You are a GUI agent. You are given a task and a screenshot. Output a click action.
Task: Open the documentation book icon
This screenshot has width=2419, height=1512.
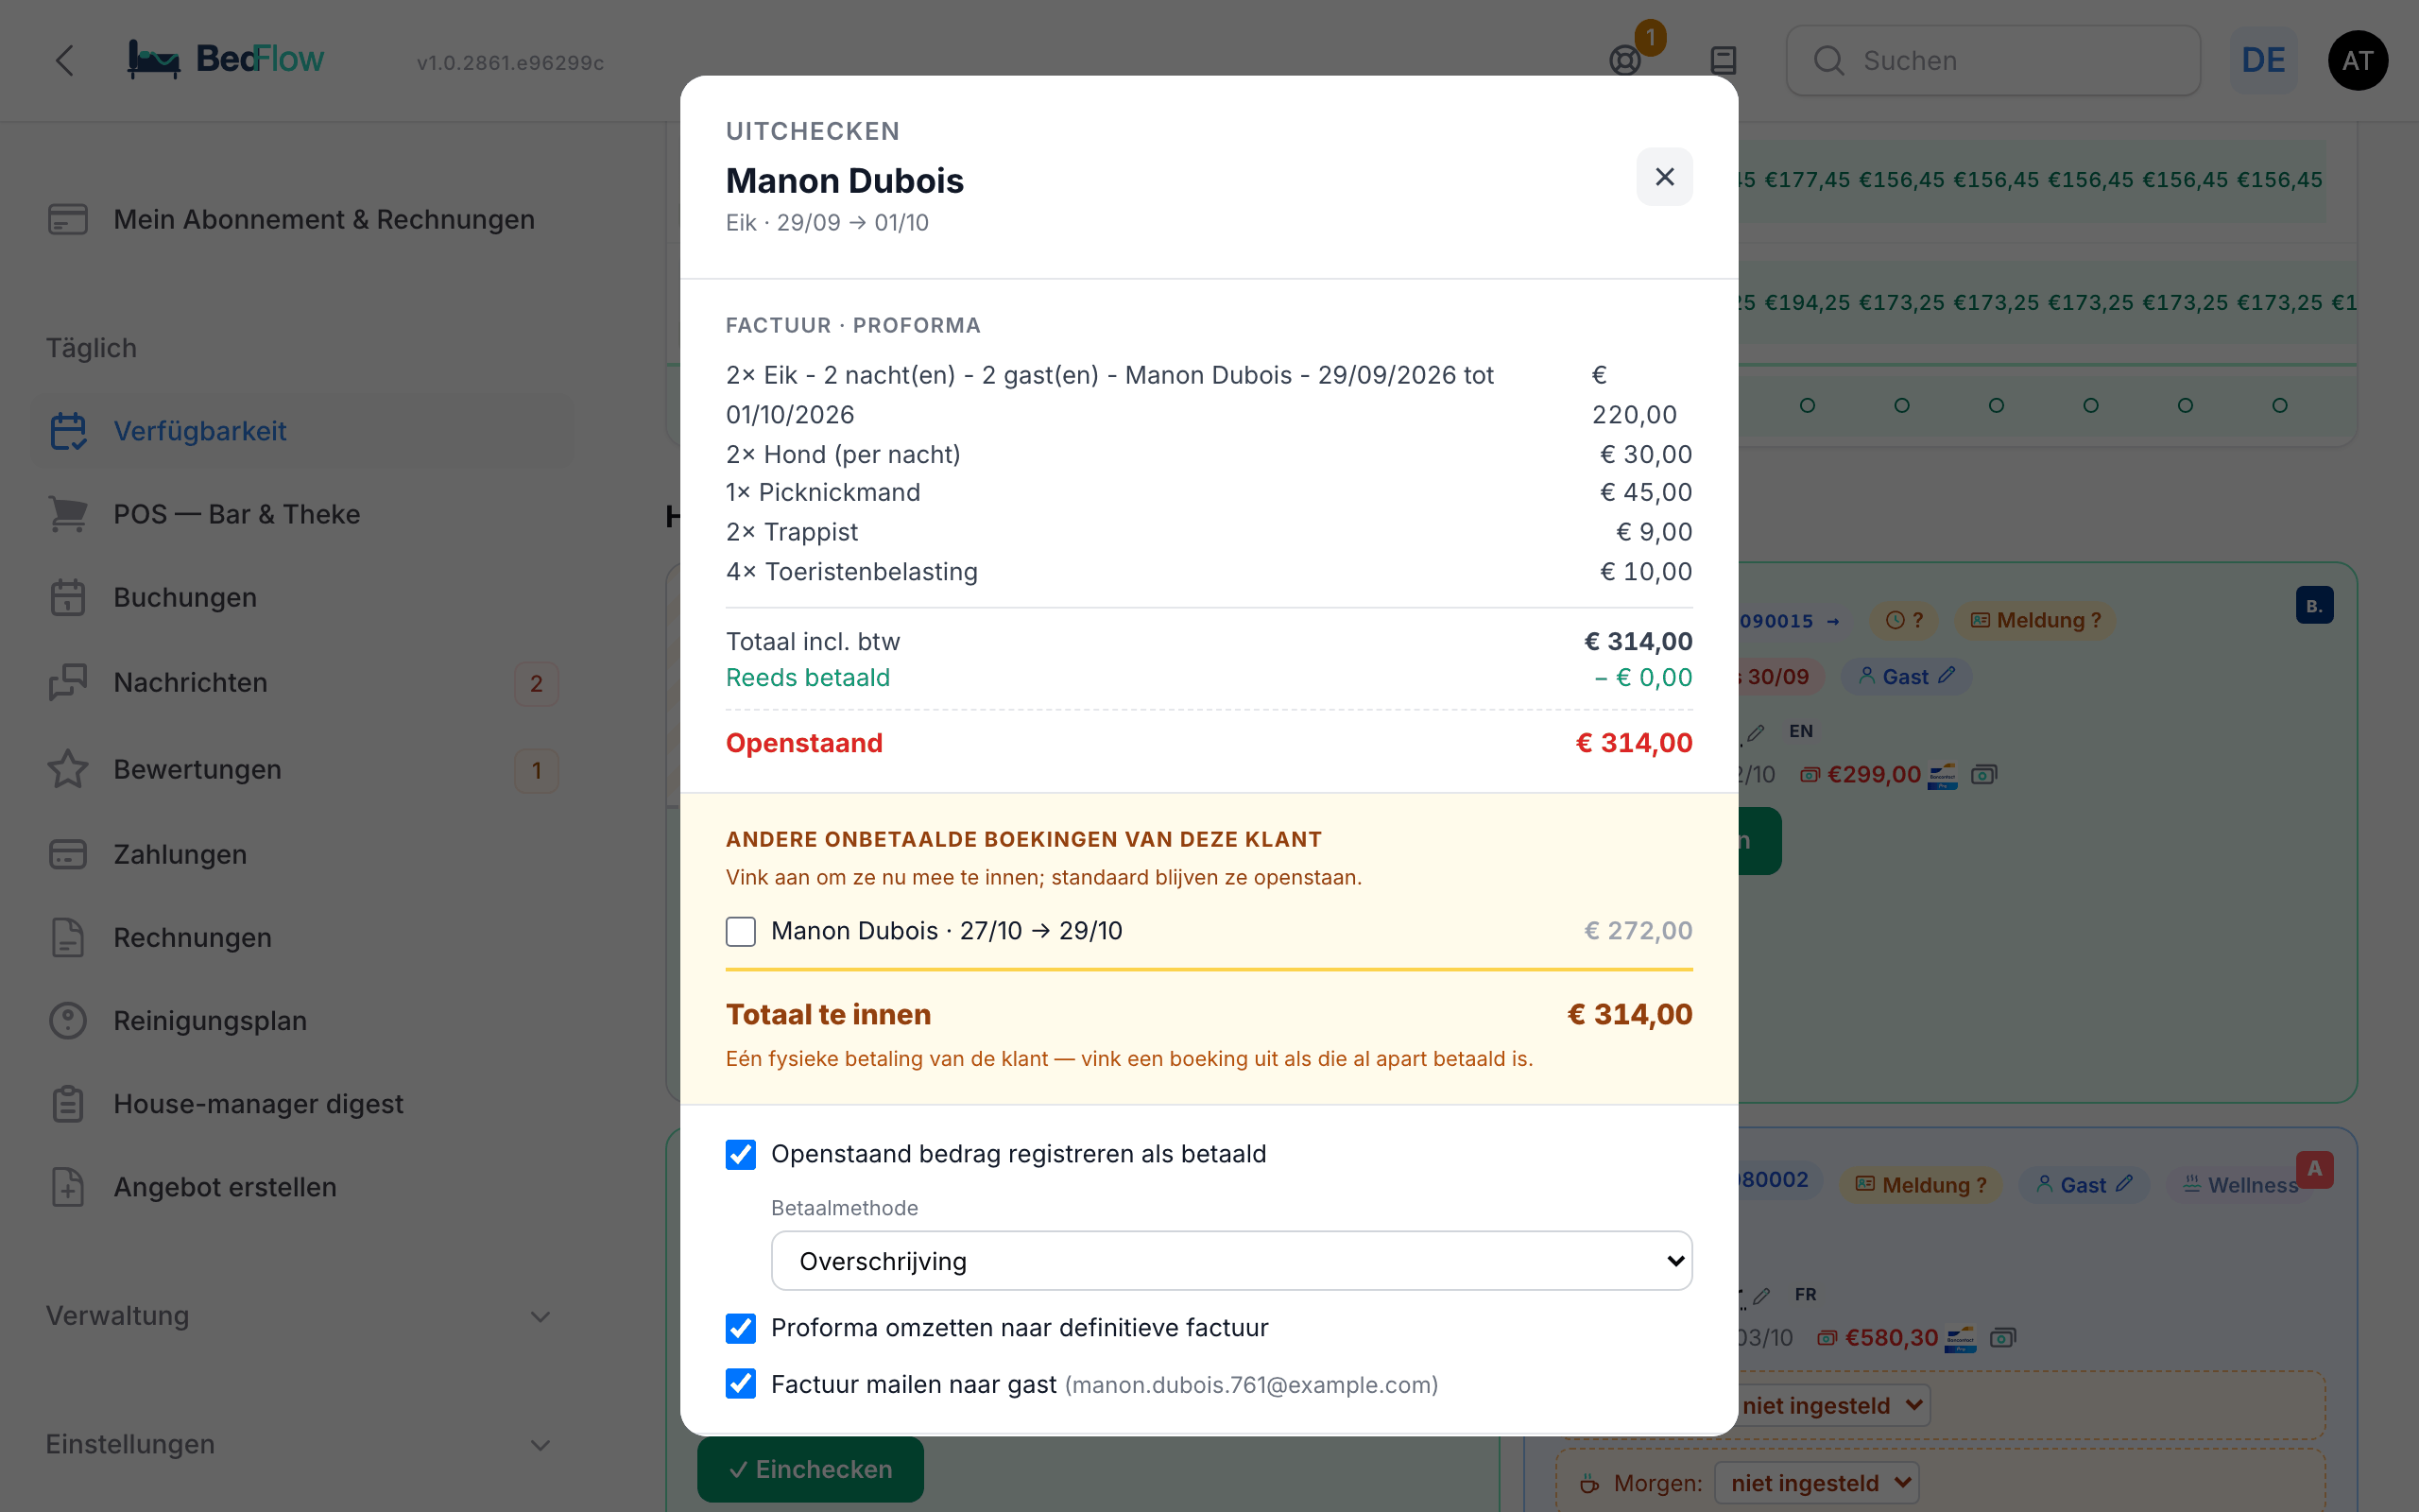[x=1724, y=60]
